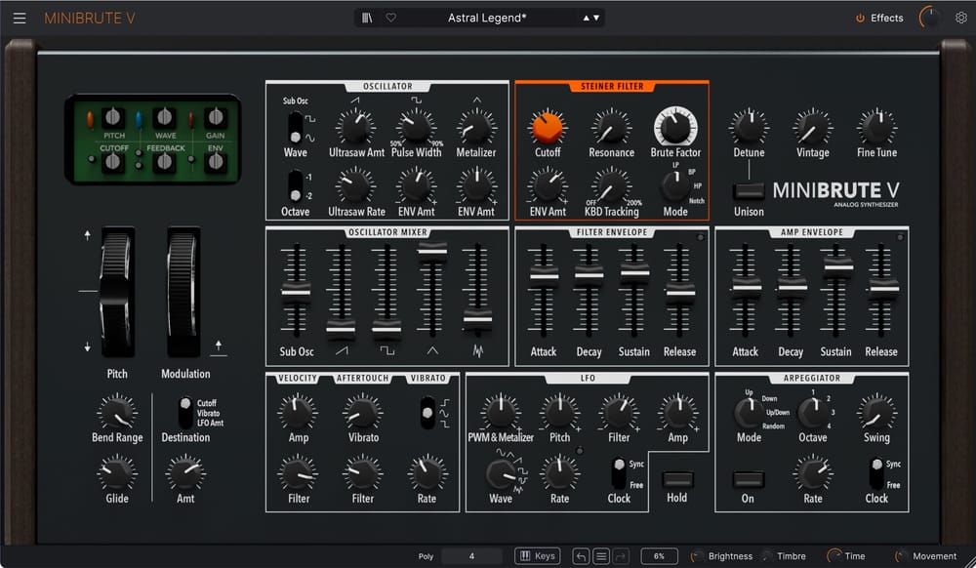Click the LFO PWM & Metalizer knob
Image resolution: width=976 pixels, height=568 pixels.
coord(500,412)
